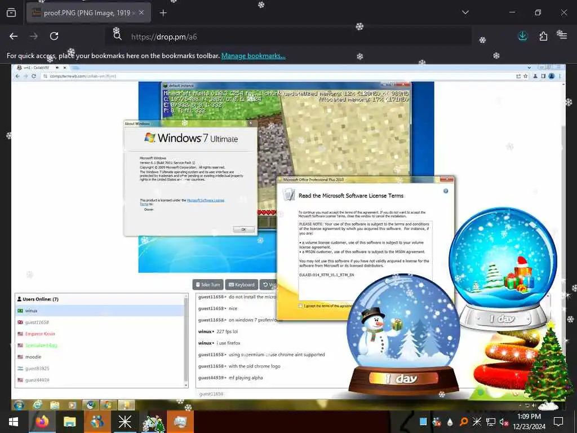
Task: Click the muted volume tray icon
Action: 504,422
